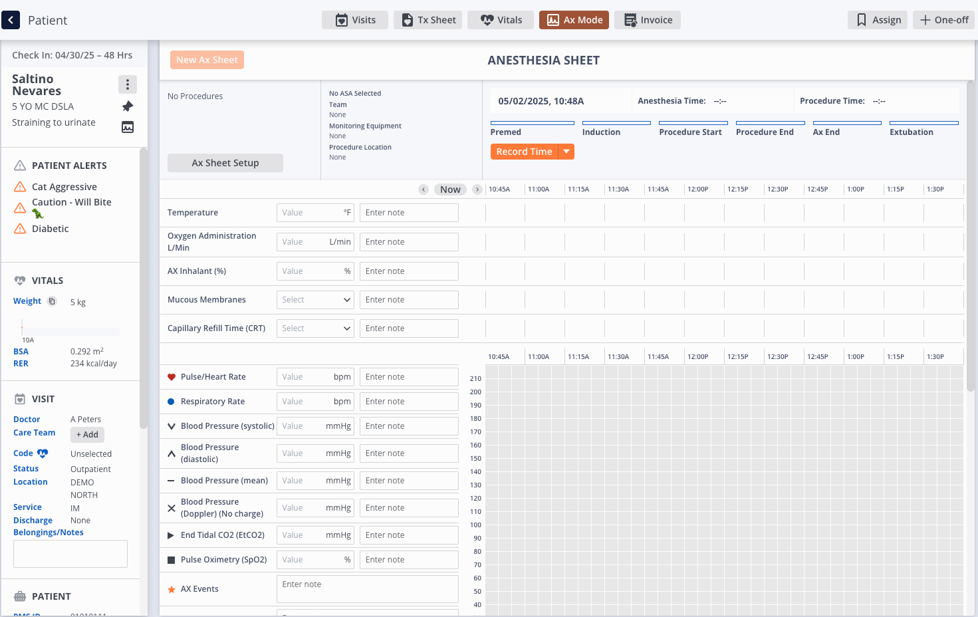978x617 pixels.
Task: Open the patient image icon
Action: pos(128,127)
